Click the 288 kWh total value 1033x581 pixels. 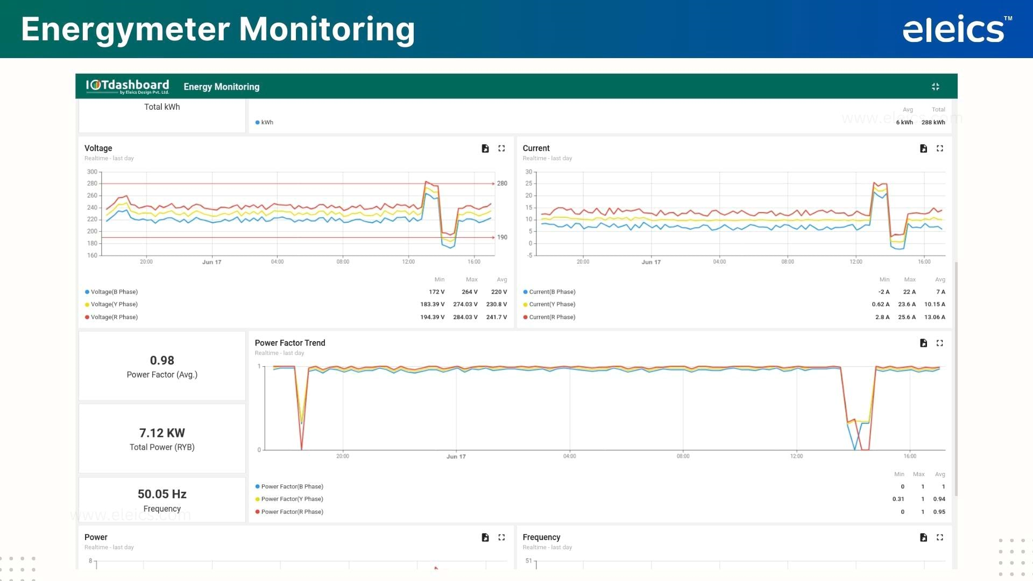point(933,123)
